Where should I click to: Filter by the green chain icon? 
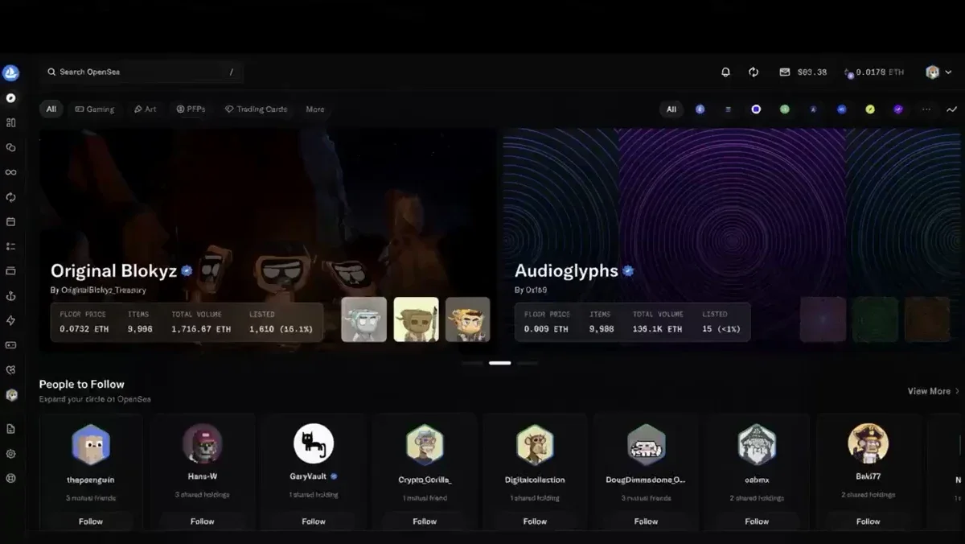[x=784, y=109]
